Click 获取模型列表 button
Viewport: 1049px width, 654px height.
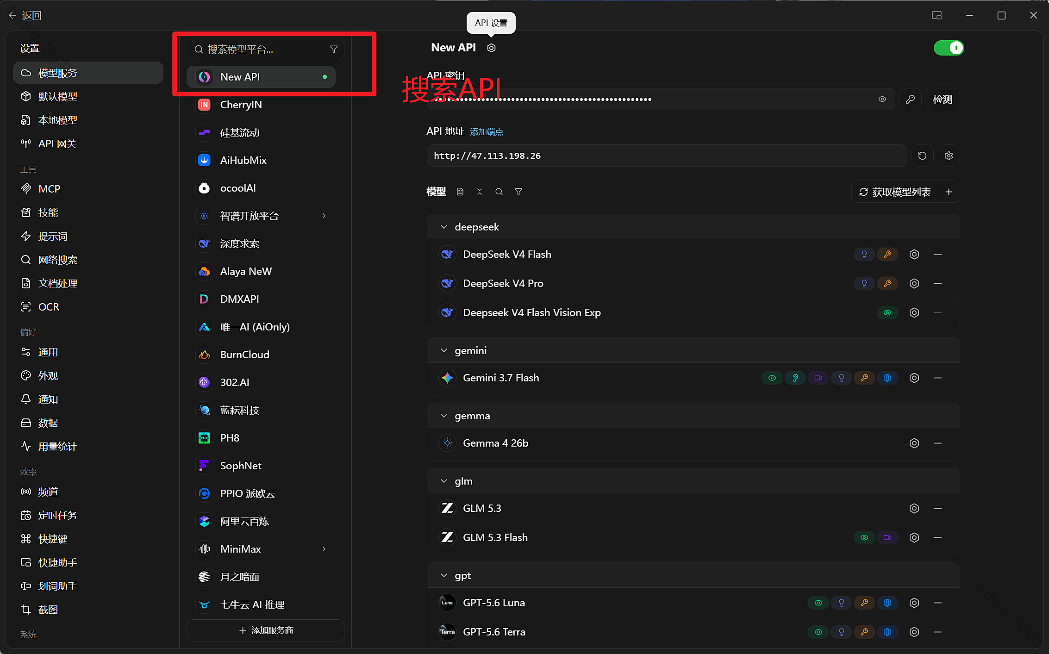895,192
